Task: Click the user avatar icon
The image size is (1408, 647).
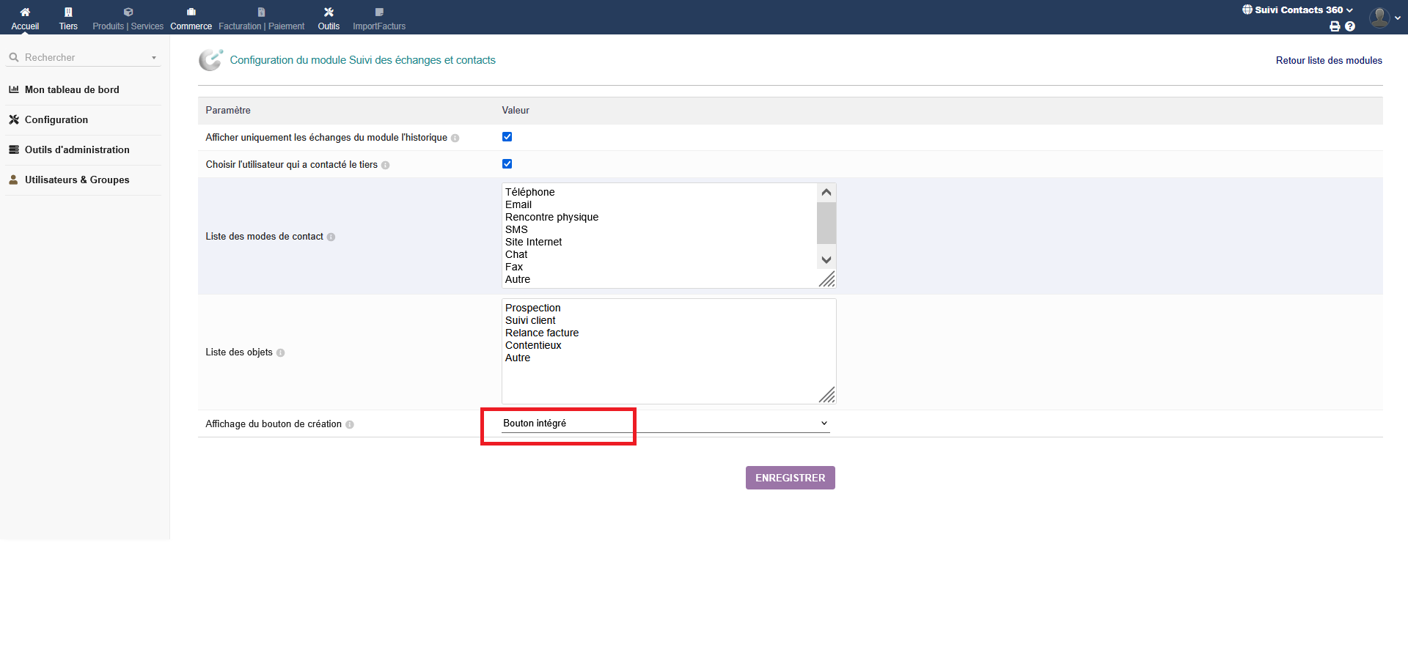Action: pos(1379,17)
